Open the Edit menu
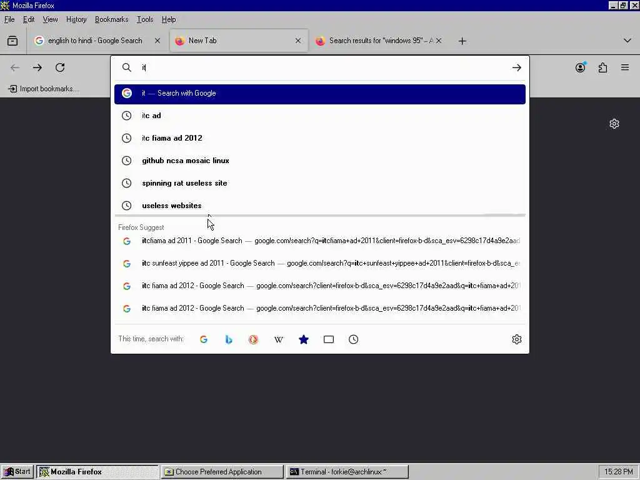 click(x=29, y=19)
